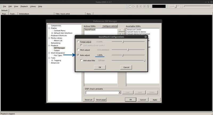Open the Help menu

click(40, 6)
